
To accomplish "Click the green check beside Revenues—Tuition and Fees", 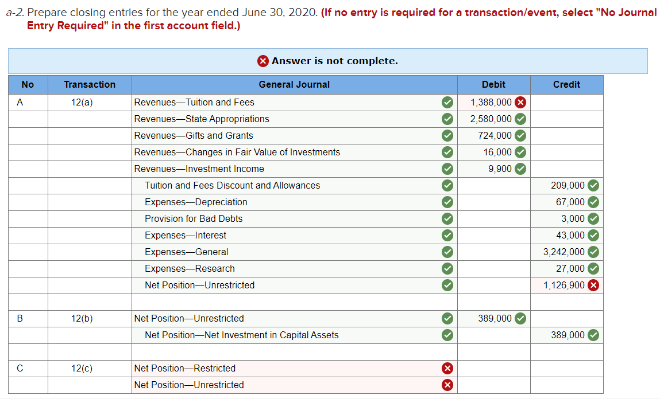I will tap(447, 102).
